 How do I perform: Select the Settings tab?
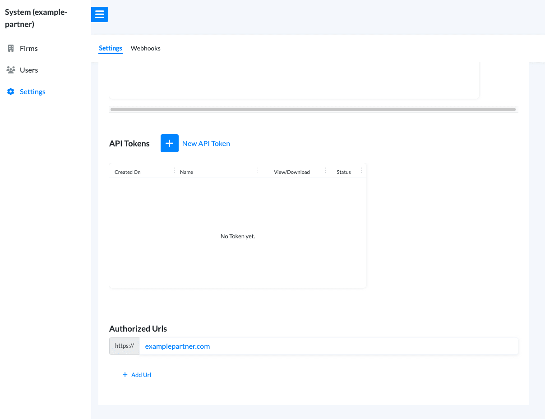point(111,48)
